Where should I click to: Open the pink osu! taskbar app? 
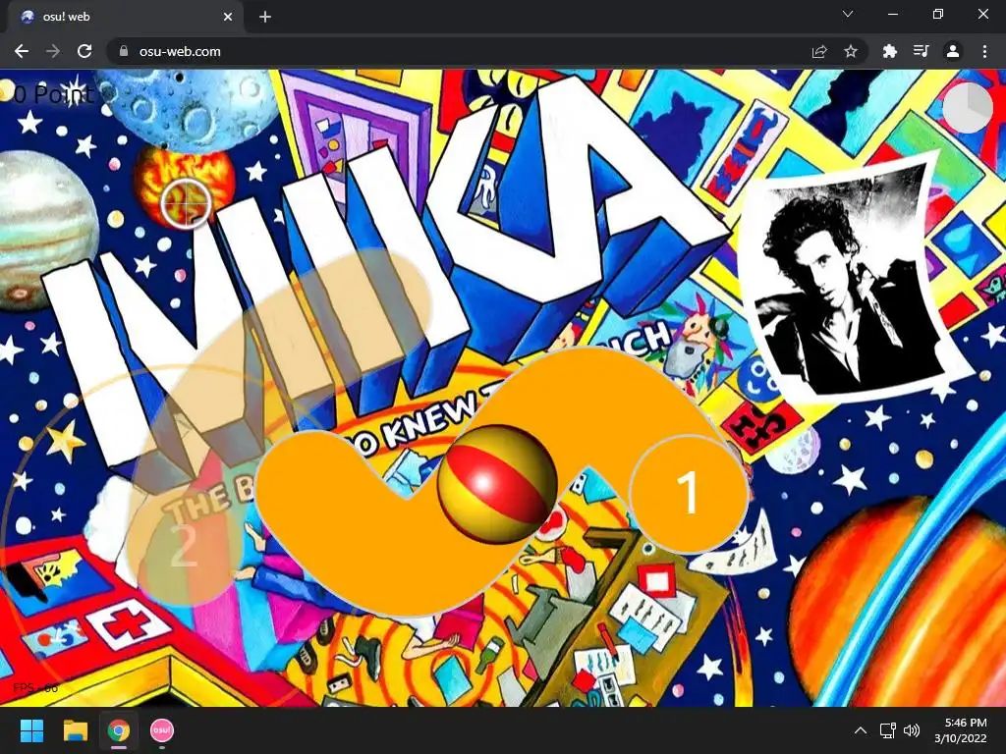[x=162, y=730]
